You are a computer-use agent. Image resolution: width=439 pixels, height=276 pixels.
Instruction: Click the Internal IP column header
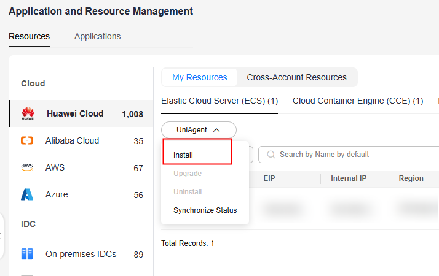349,178
